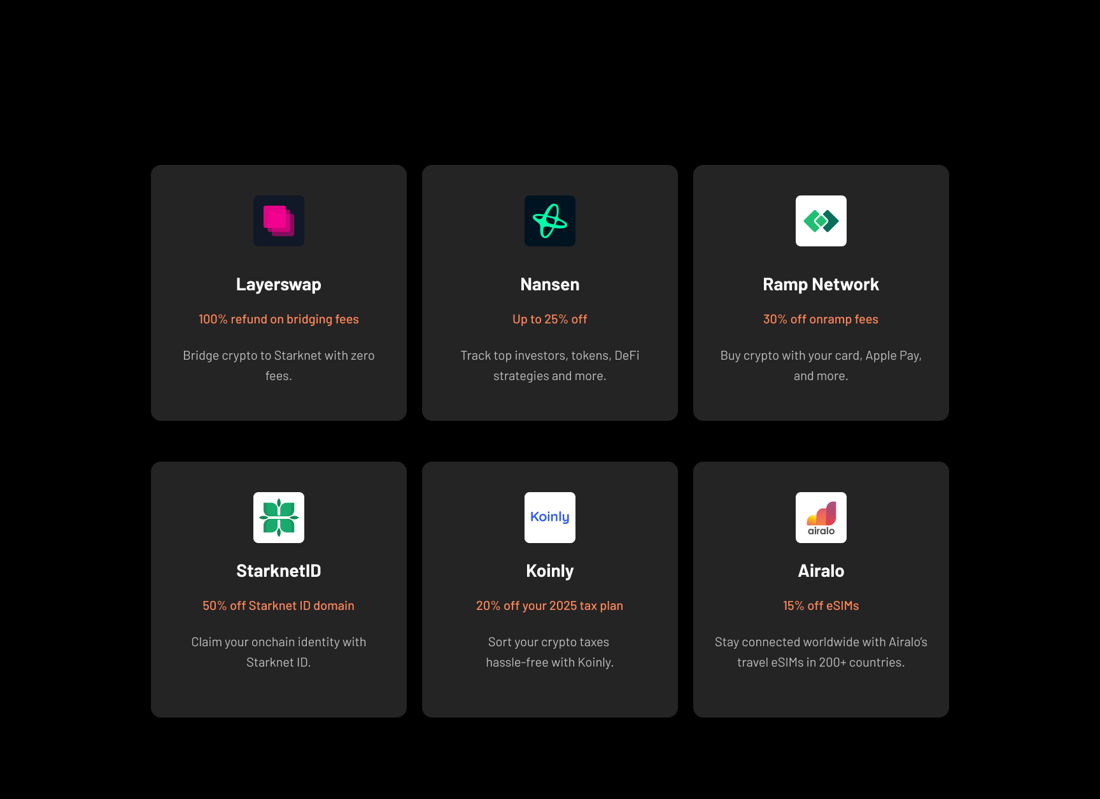Click the StarknetID green flower logo
The height and width of the screenshot is (799, 1100).
279,518
